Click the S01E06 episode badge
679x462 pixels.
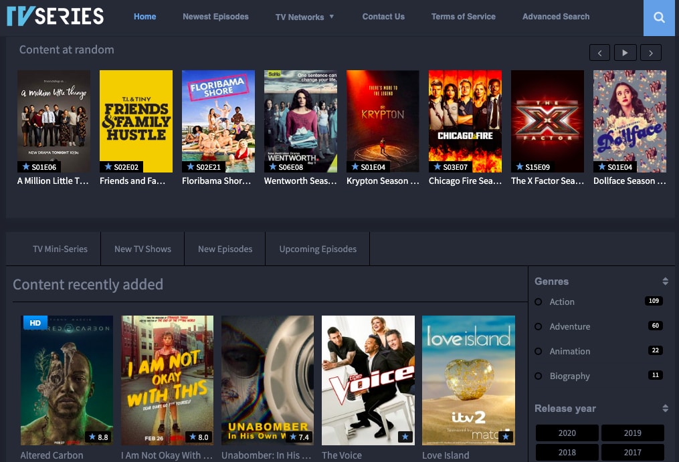pos(39,166)
